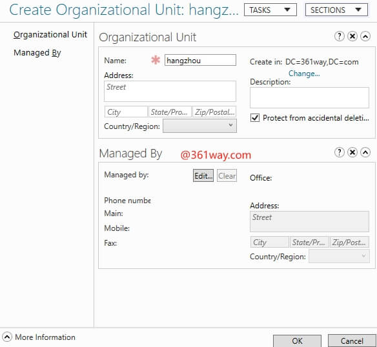Open the Managed By Country/Region combo box
377x347 pixels.
click(339, 256)
